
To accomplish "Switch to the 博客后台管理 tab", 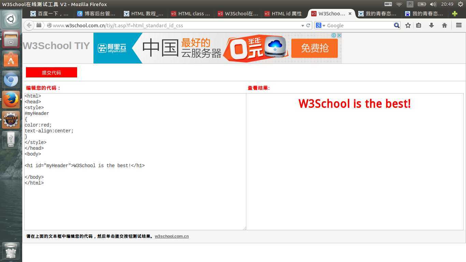I will coord(97,14).
